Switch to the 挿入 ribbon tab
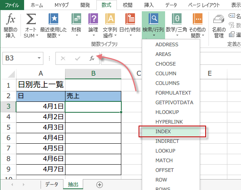The height and width of the screenshot is (190, 241). [x=149, y=5]
